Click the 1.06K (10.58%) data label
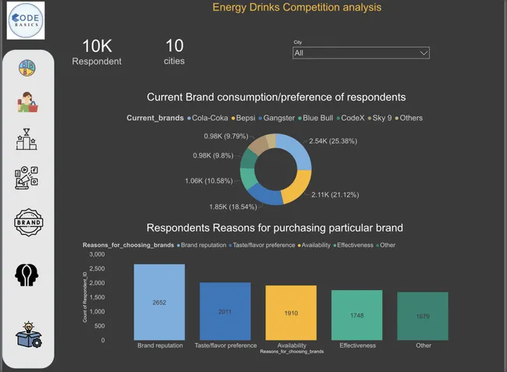Viewport: 507px width, 372px height. click(208, 181)
